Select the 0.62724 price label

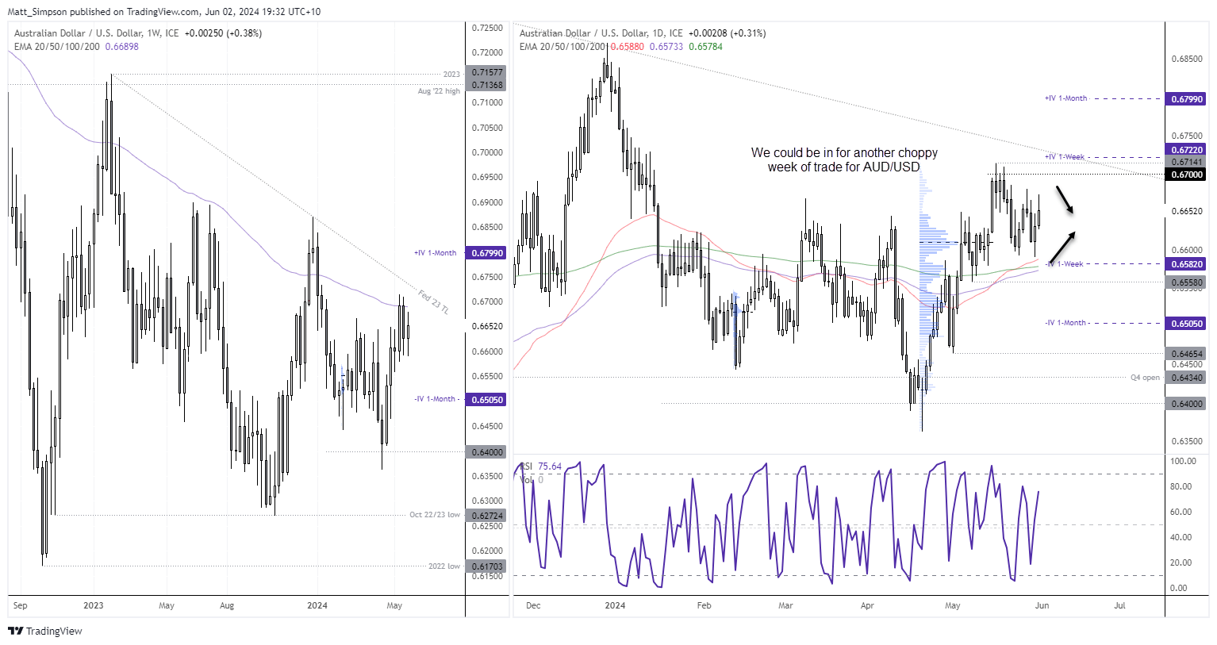coord(487,515)
